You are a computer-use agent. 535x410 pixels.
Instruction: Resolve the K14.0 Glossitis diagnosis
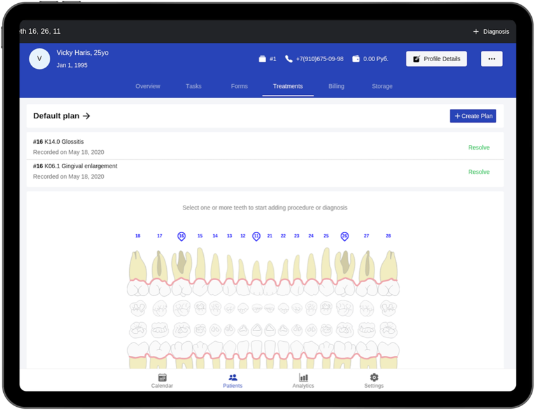point(478,148)
